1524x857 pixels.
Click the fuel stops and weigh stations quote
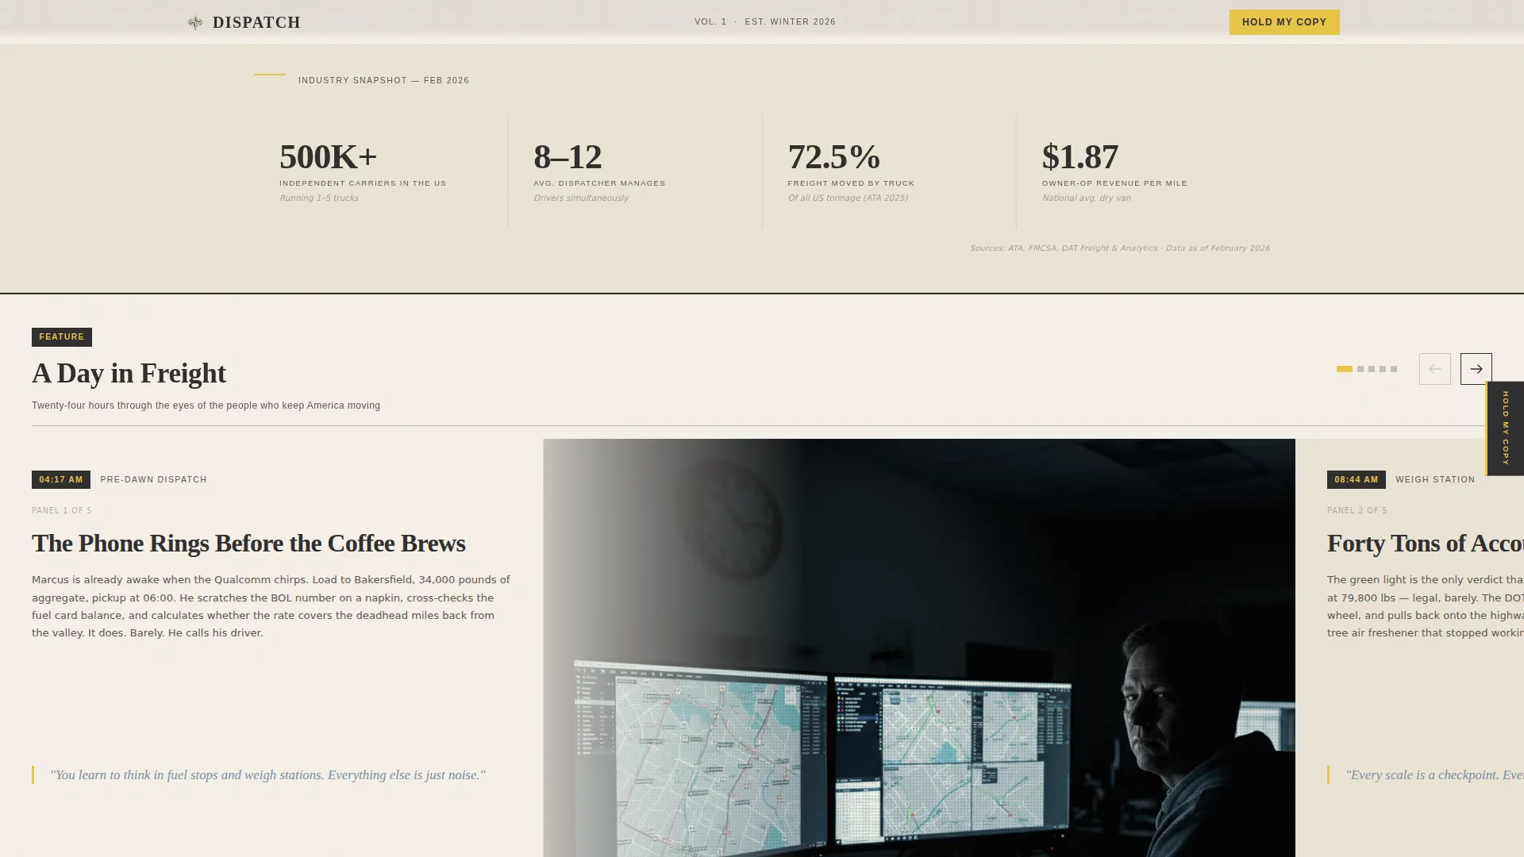[267, 775]
